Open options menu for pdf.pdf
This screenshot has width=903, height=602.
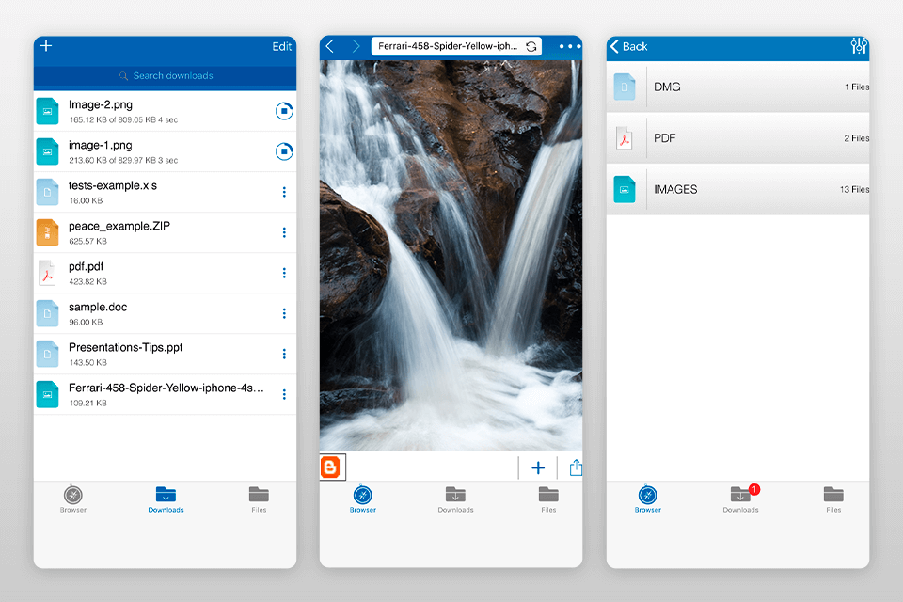284,273
